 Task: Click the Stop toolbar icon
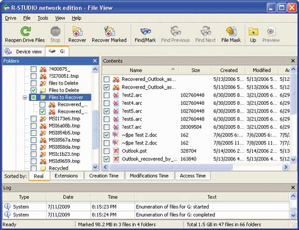(55, 31)
